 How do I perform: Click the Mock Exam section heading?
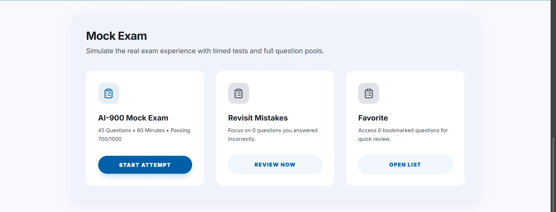pos(116,36)
